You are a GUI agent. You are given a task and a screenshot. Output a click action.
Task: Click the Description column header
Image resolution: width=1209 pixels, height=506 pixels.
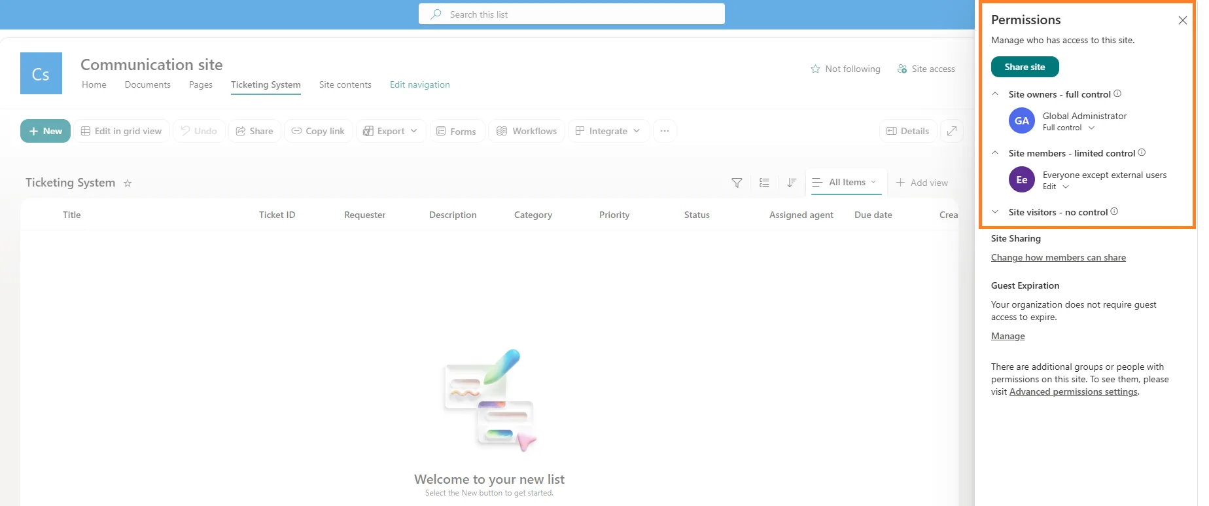click(453, 215)
